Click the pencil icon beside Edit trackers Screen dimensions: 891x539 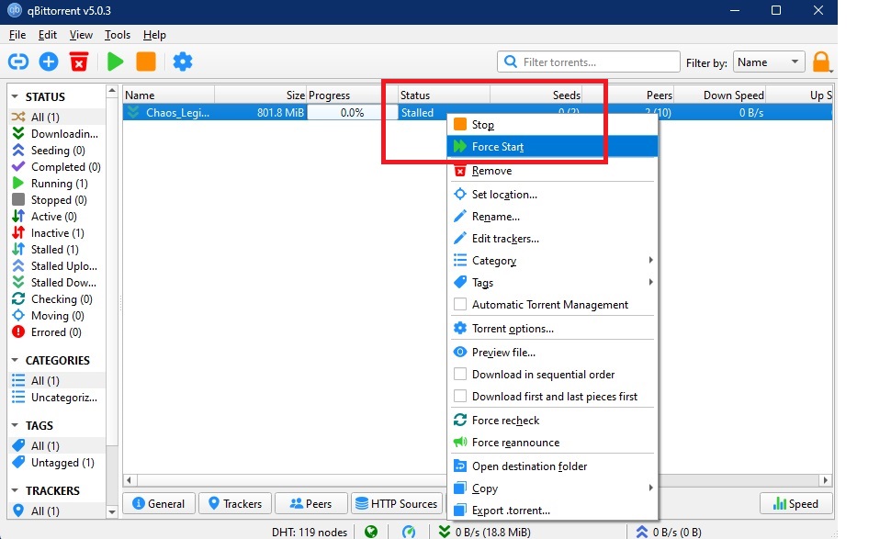pos(460,239)
